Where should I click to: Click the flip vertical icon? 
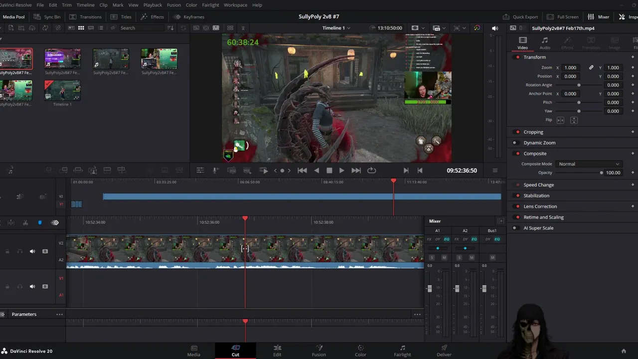point(574,120)
